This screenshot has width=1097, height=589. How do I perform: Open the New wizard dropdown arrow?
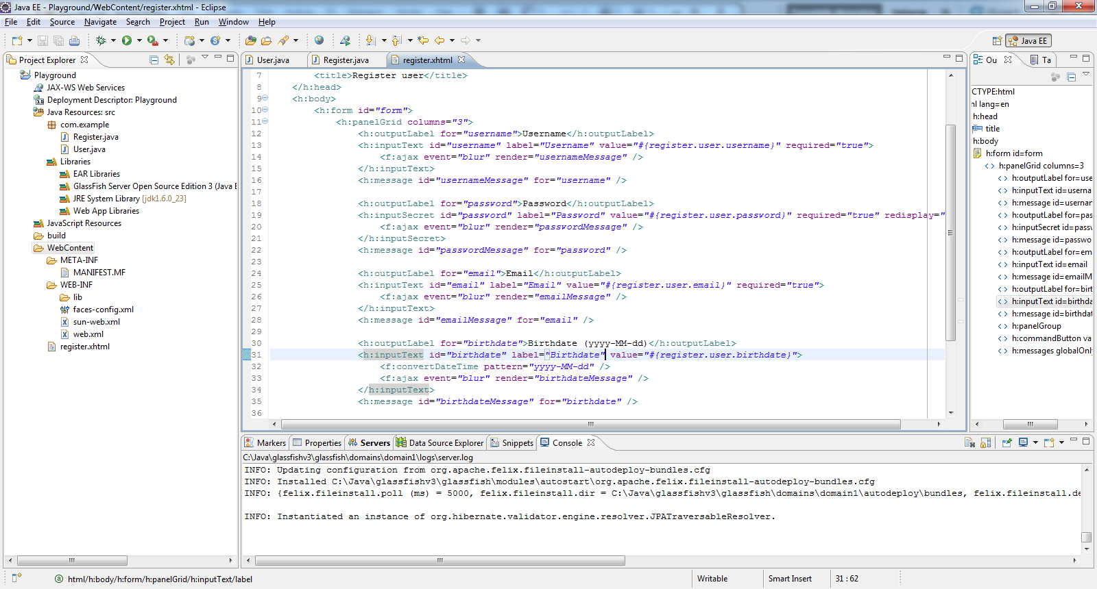pos(29,41)
